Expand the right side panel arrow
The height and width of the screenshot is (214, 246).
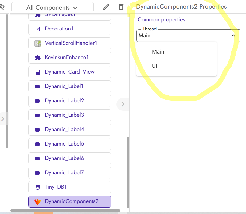(123, 104)
